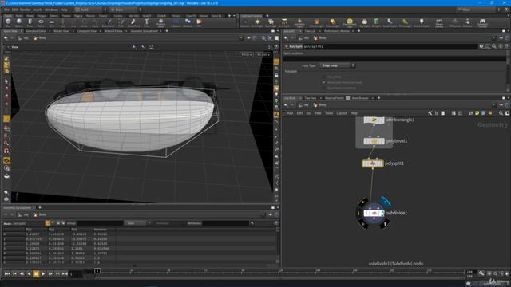Select the Font shelf tool
Screen dimensions: 511x287
[147, 22]
